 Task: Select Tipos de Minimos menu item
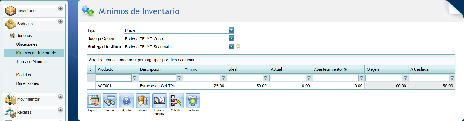tap(32, 62)
